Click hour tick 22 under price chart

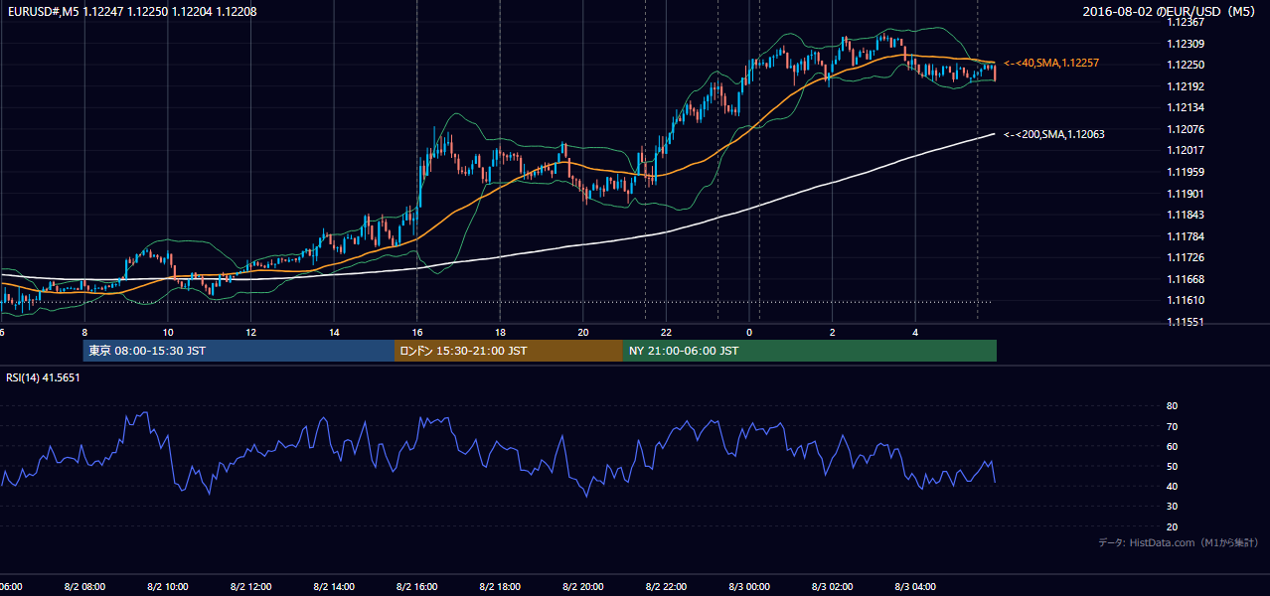pyautogui.click(x=667, y=332)
